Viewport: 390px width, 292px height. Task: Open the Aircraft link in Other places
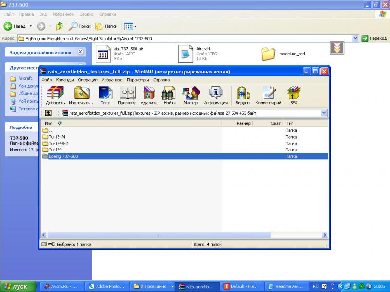[25, 78]
